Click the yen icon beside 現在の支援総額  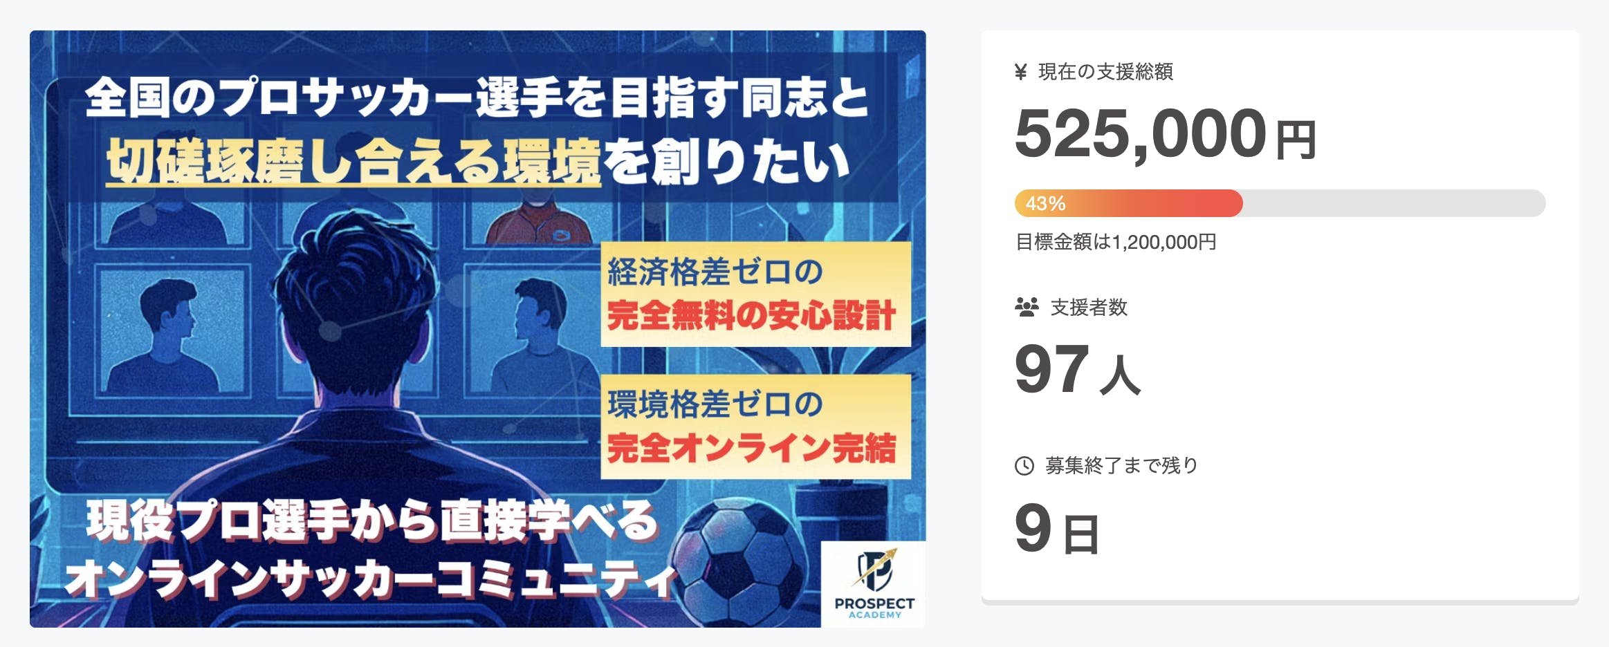[x=1020, y=72]
